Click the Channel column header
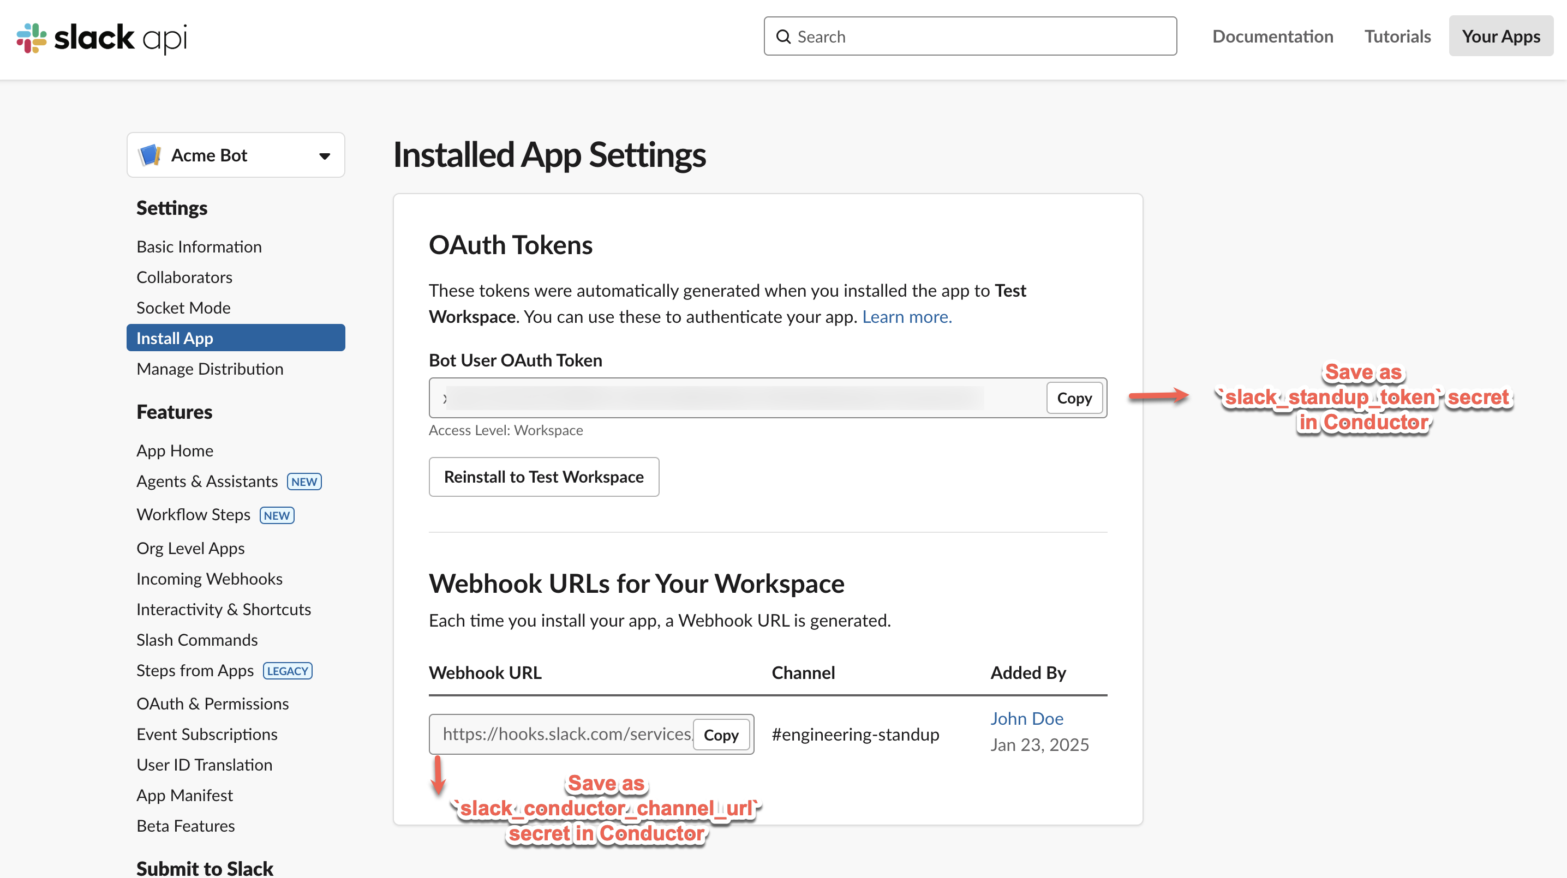The image size is (1567, 878). [x=803, y=673]
